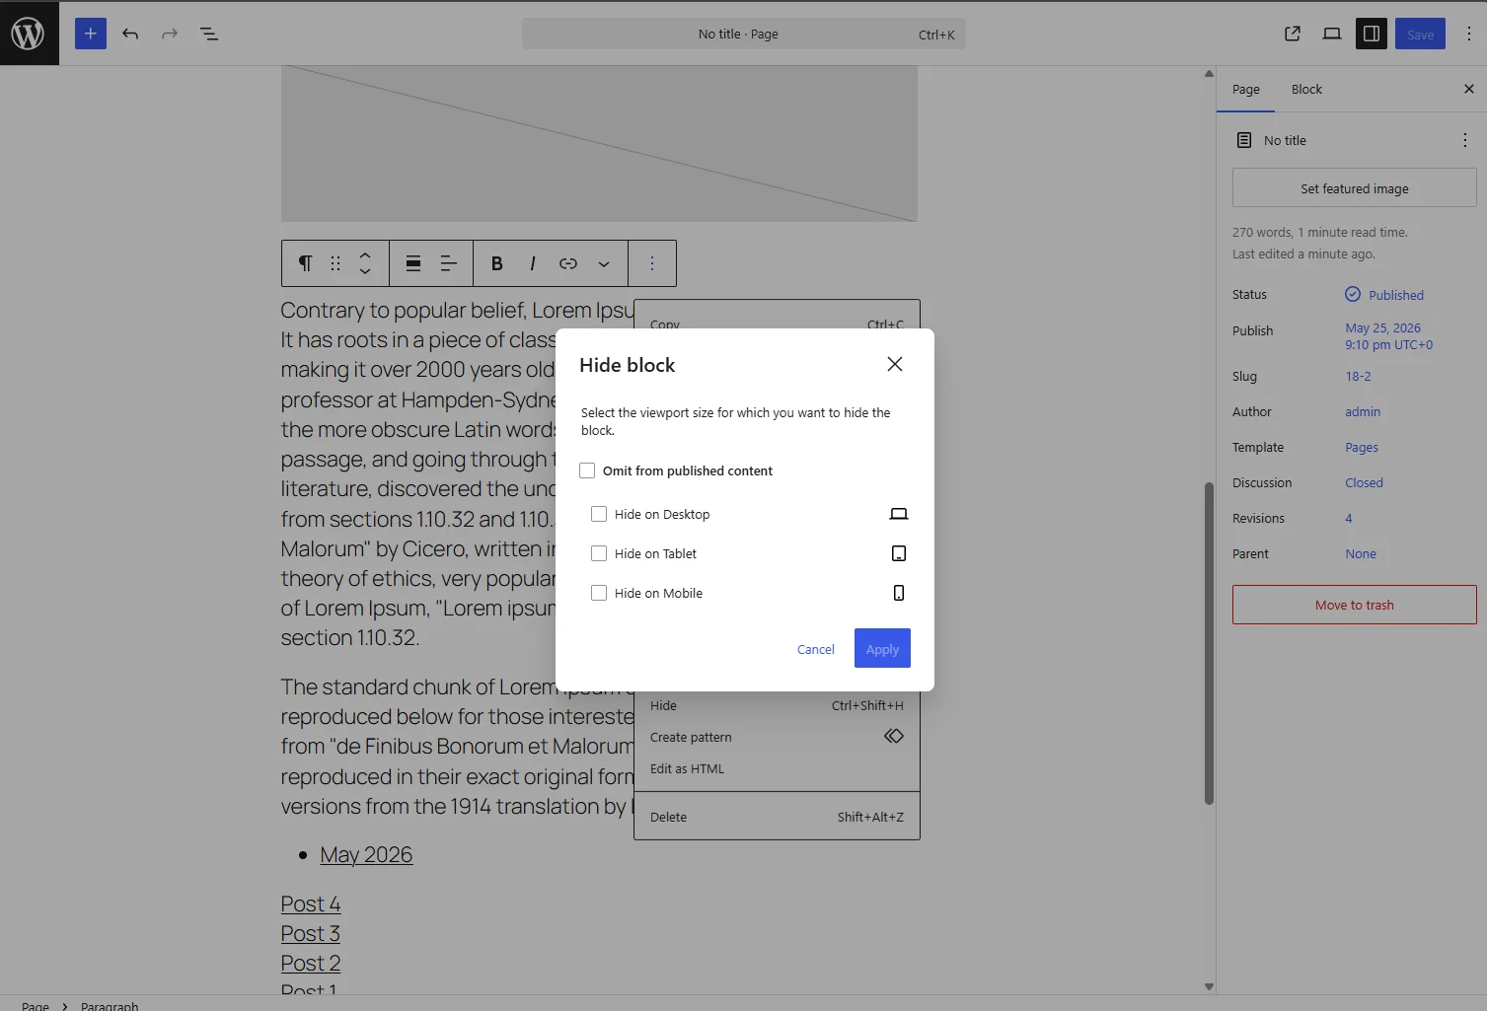Open the Published status dropdown
1487x1011 pixels.
[1384, 295]
